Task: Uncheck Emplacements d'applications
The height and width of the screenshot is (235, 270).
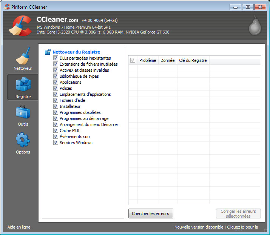Action: click(56, 94)
